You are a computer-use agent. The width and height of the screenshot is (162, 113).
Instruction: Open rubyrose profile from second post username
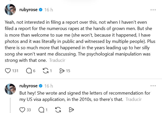click(x=28, y=86)
